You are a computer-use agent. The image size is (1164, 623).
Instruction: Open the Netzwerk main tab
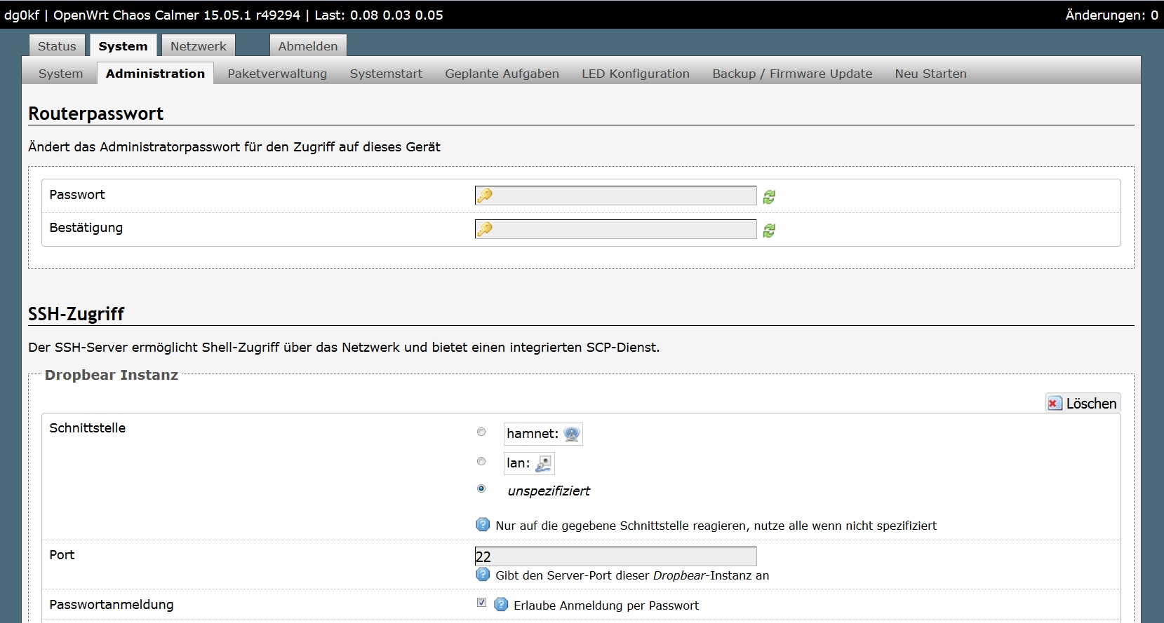(199, 46)
